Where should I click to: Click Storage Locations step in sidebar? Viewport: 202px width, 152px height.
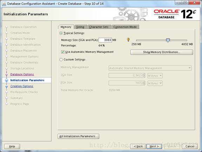[22, 68]
